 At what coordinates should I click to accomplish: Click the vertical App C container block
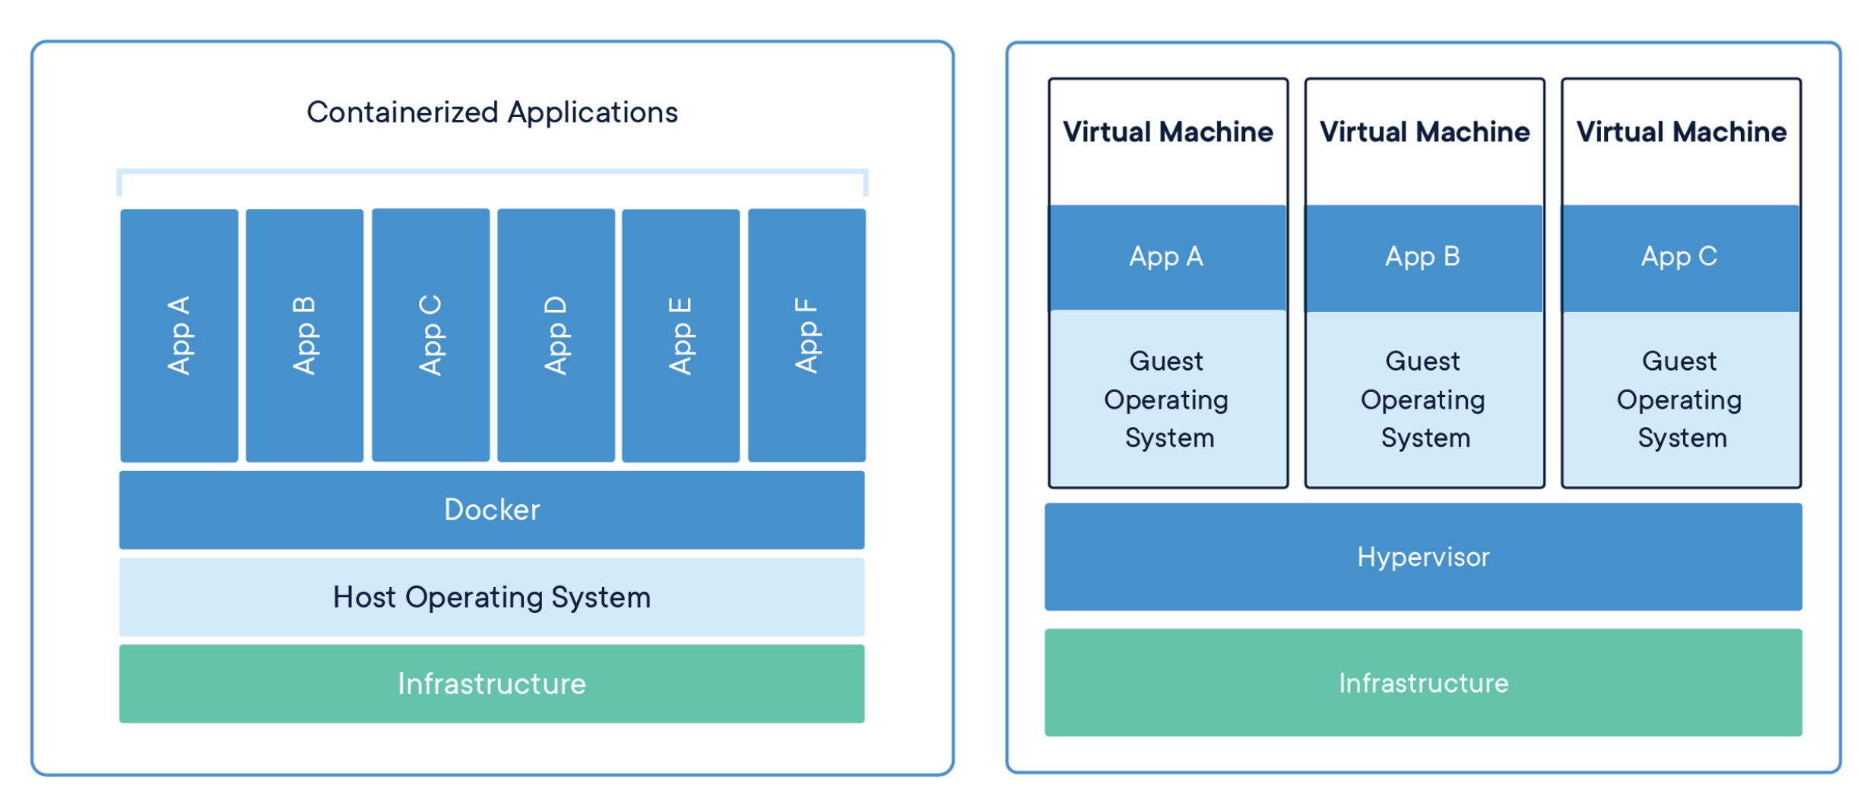(430, 335)
